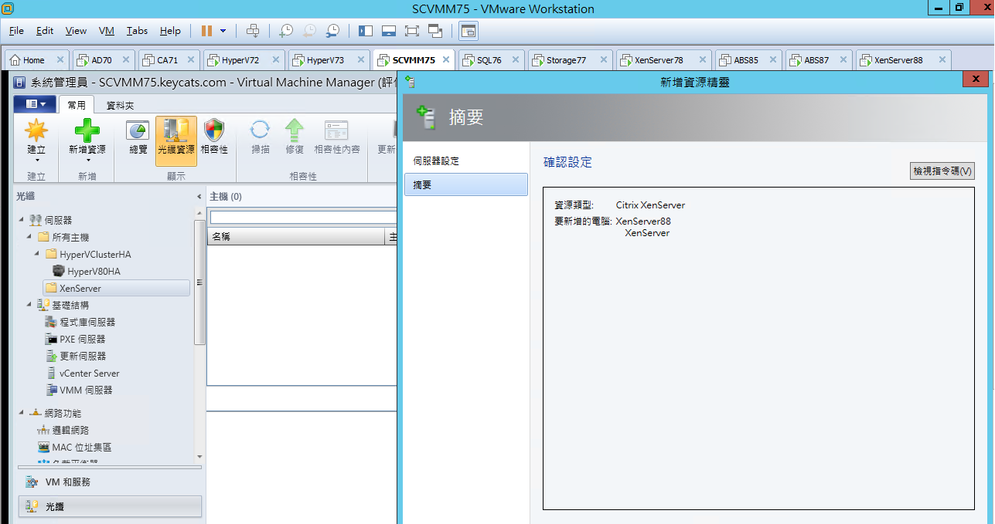
Task: Select the 常用 ribbon tab
Action: tap(77, 105)
